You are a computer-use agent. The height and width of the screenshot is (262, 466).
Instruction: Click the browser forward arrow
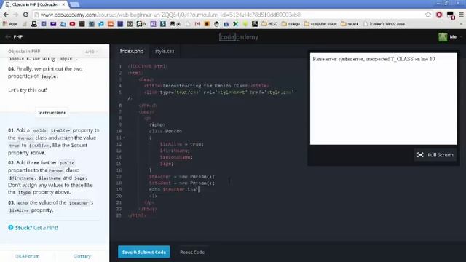click(x=15, y=15)
